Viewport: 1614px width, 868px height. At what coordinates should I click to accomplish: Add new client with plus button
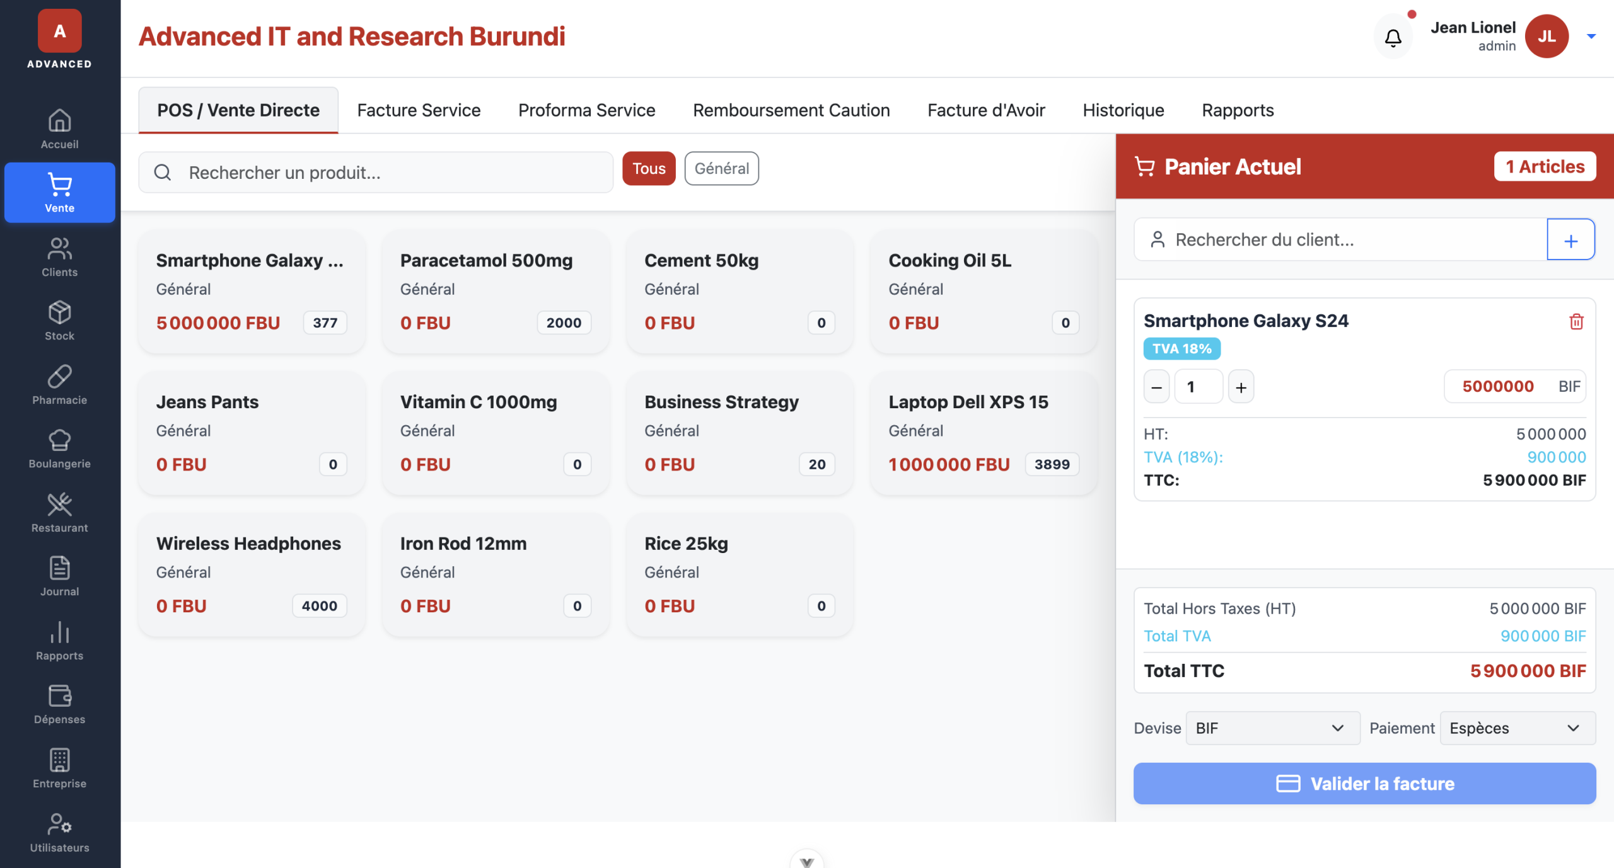coord(1570,240)
